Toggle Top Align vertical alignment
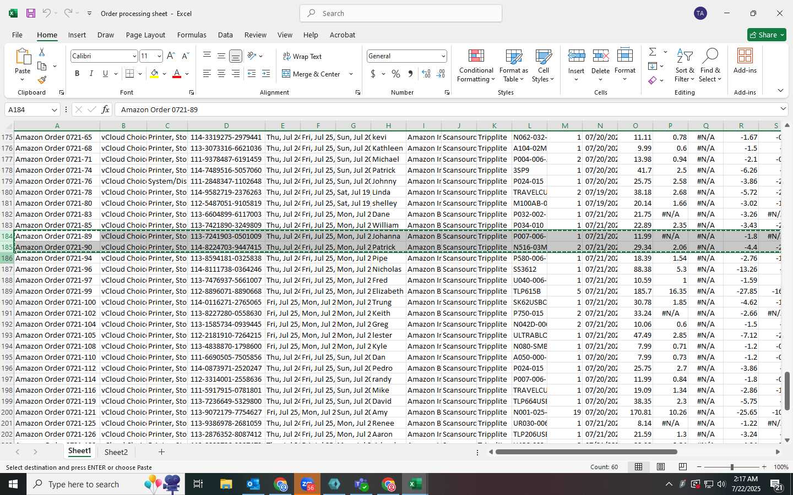 coord(207,56)
